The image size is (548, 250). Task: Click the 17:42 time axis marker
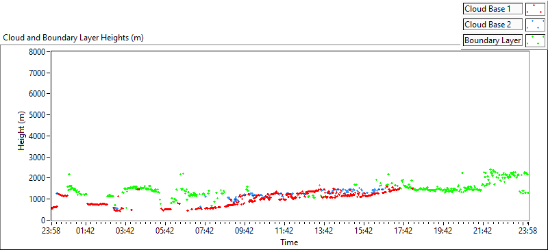pyautogui.click(x=403, y=230)
